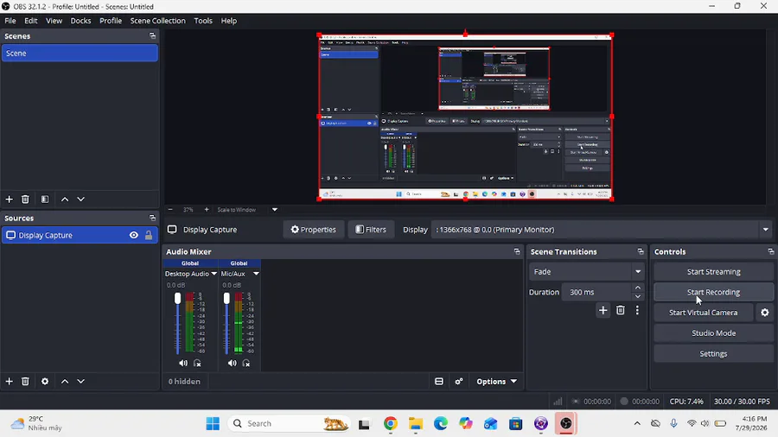
Task: Click Start Streaming button
Action: 713,271
